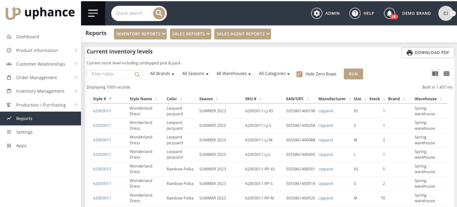This screenshot has width=457, height=207.
Task: Click the Customer Relationships people icon
Action: coord(9,64)
